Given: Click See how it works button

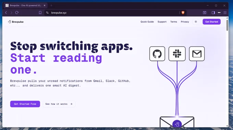Looking at the screenshot, I should pos(59,104).
